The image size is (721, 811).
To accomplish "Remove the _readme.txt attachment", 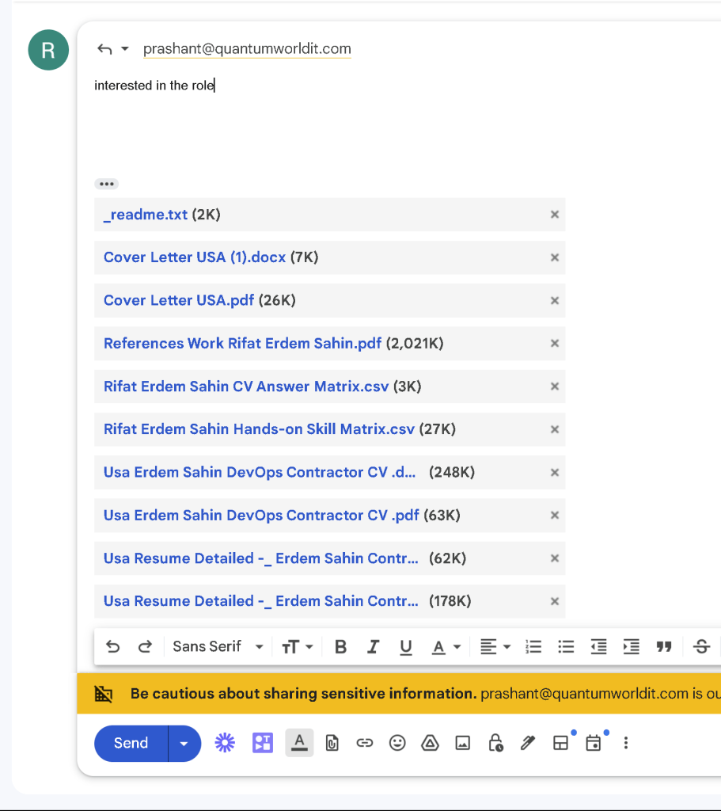I will point(555,215).
